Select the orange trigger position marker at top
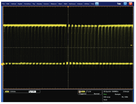Image resolution: width=136 pixels, height=104 pixels. (68, 7)
